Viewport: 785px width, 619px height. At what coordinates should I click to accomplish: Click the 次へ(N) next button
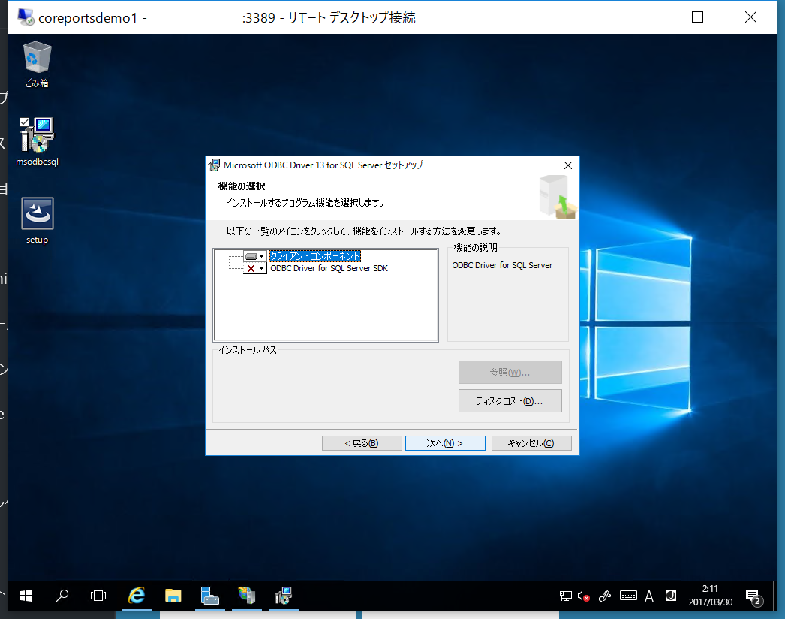tap(445, 443)
